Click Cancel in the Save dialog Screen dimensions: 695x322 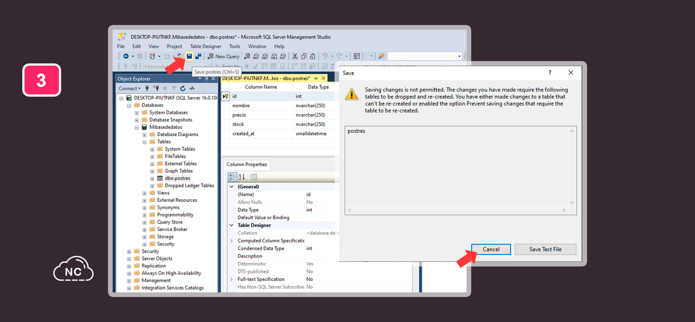click(x=491, y=249)
